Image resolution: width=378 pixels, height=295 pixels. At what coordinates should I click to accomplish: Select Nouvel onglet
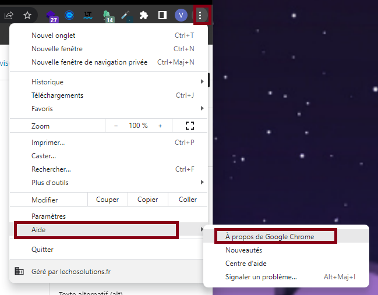[x=108, y=35]
